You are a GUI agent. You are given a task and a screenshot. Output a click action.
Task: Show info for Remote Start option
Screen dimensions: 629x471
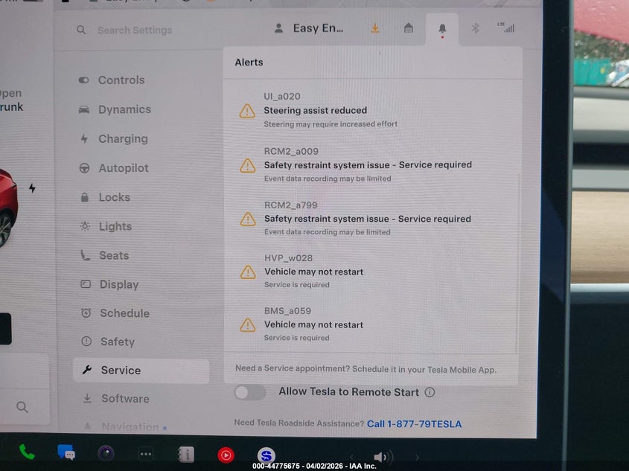(430, 392)
